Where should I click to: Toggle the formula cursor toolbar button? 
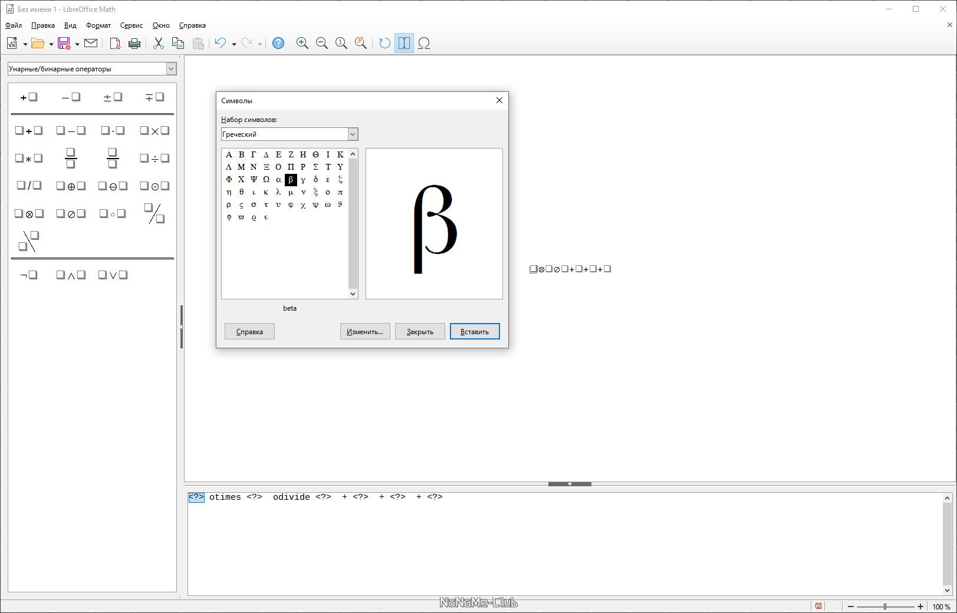tap(404, 43)
